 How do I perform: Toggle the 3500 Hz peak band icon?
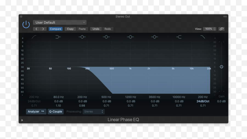tap(154, 37)
